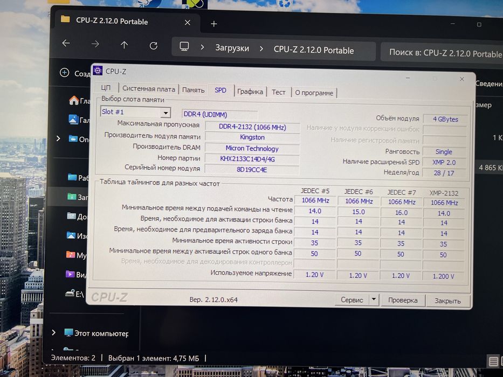This screenshot has height=377, width=503.
Task: Select the SPD tab
Action: tap(221, 90)
